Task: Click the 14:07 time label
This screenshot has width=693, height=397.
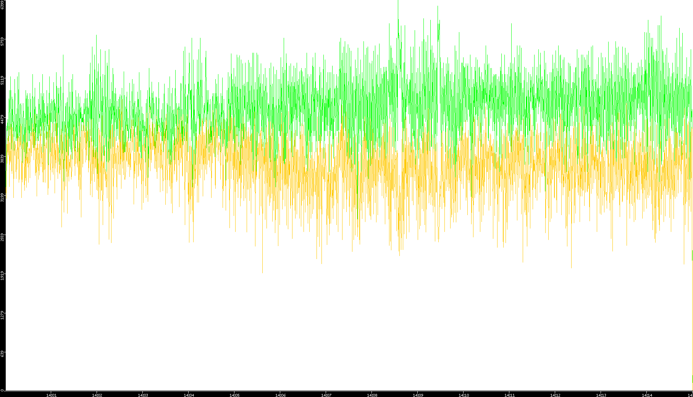Action: pyautogui.click(x=326, y=395)
